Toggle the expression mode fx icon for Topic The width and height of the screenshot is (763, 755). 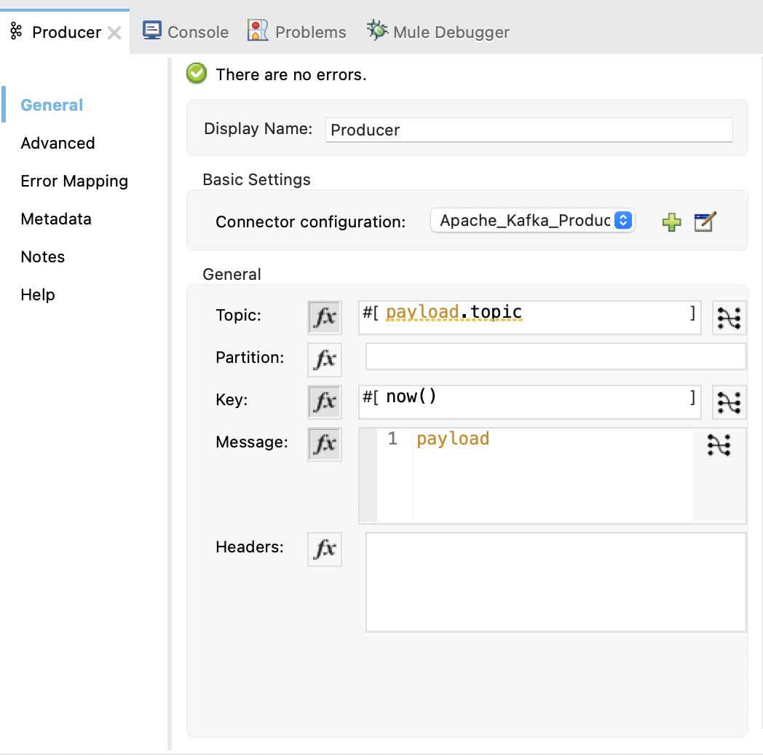(x=323, y=317)
